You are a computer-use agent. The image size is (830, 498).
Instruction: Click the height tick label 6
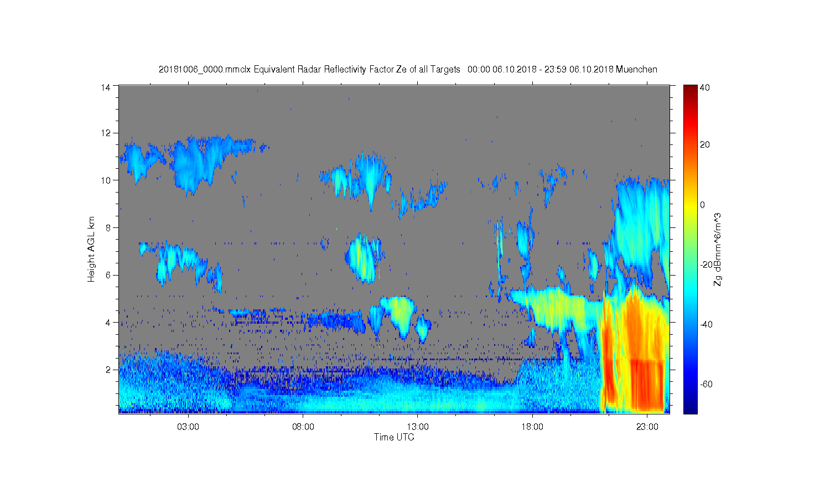coord(108,275)
